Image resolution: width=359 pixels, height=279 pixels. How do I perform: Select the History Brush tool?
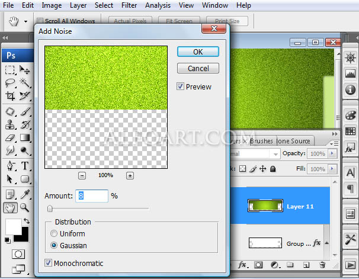point(24,125)
